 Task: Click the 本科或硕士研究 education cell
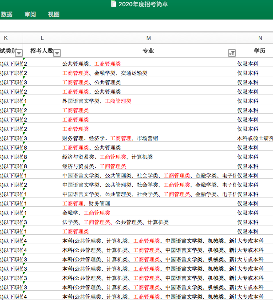tap(255, 138)
